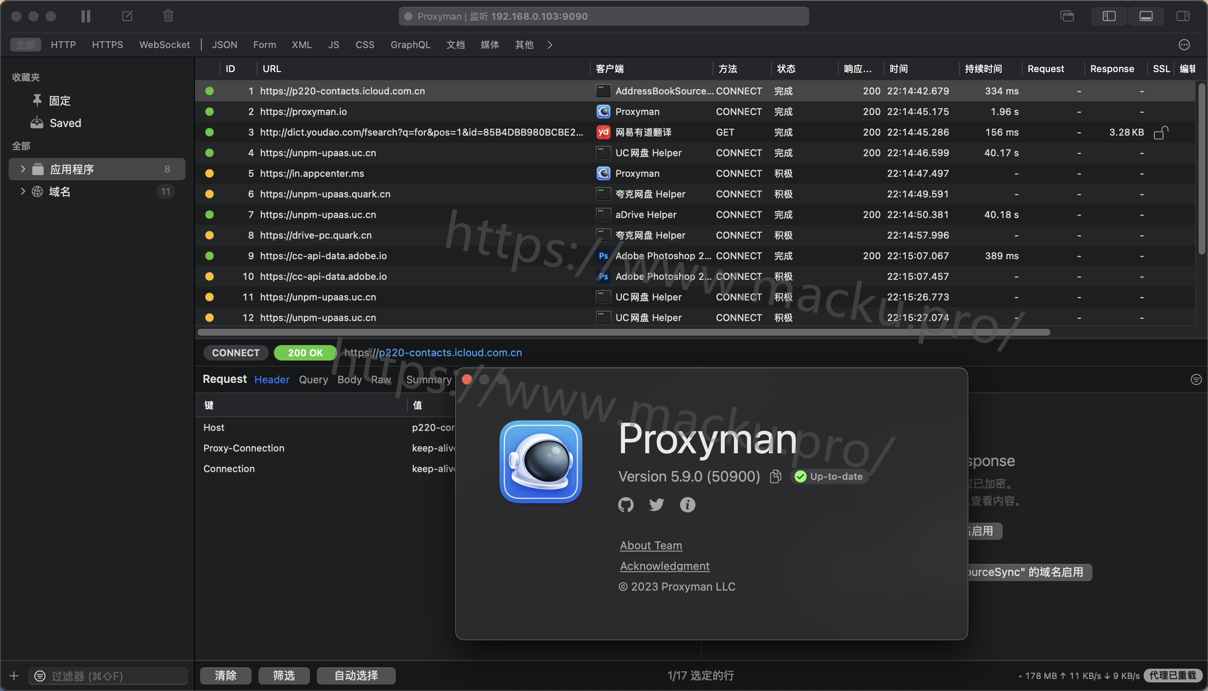Click the horizontal scrollbar under request list
1208x691 pixels.
(x=624, y=332)
